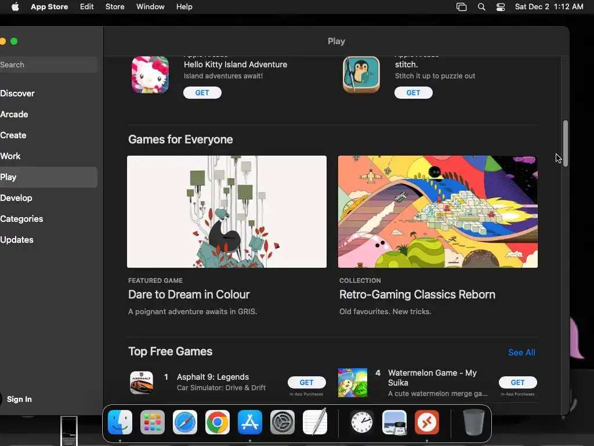594x446 pixels.
Task: Select the Play sidebar item
Action: click(x=49, y=177)
